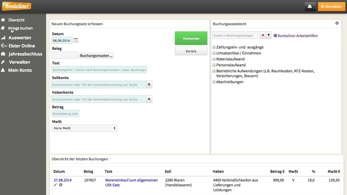Click the Sollkonto search magnifier icon
The height and width of the screenshot is (195, 347).
coord(149,85)
